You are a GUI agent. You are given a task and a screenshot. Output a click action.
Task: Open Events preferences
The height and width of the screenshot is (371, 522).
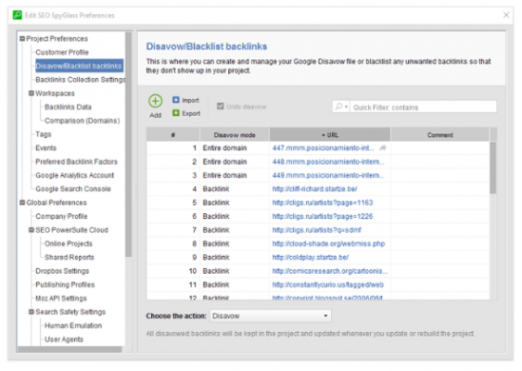[46, 147]
